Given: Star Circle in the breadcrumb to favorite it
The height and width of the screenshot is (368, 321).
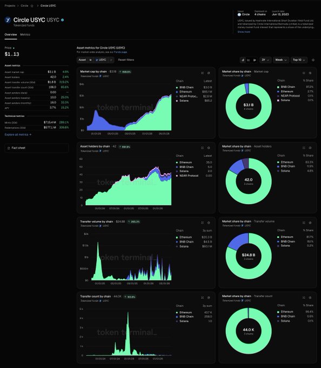Looking at the screenshot, I should (x=32, y=5).
